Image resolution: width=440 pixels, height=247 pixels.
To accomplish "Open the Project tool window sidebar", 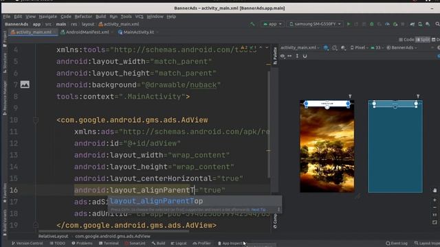I will [x=5, y=39].
